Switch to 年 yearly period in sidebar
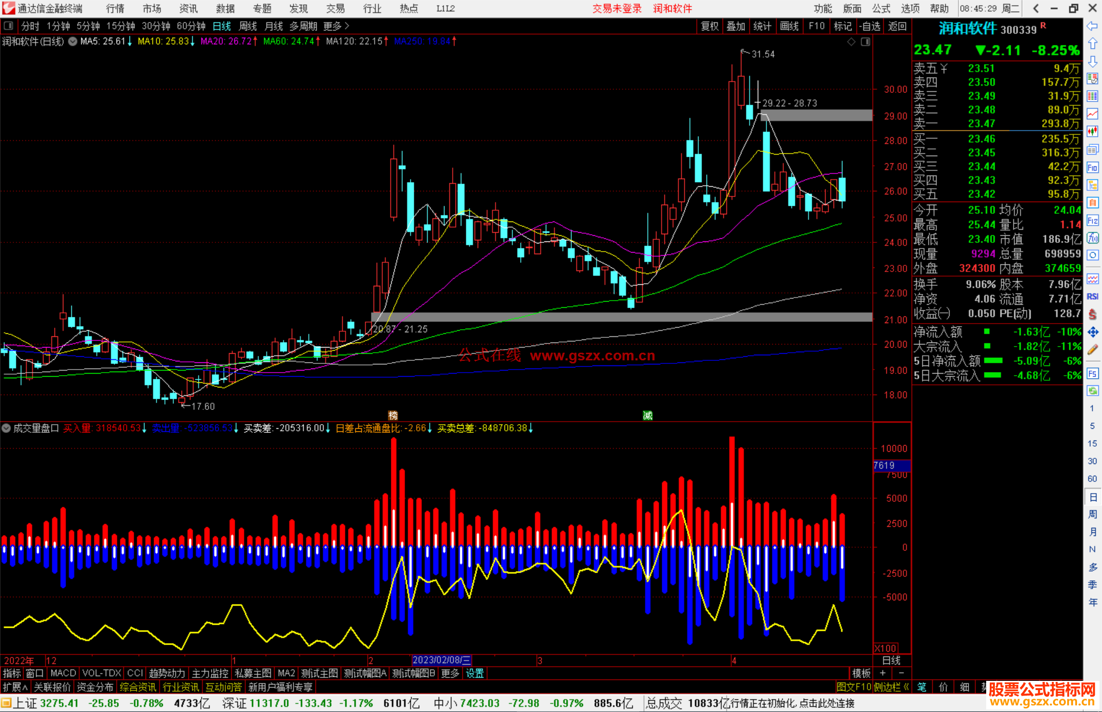The image size is (1102, 712). (1092, 602)
